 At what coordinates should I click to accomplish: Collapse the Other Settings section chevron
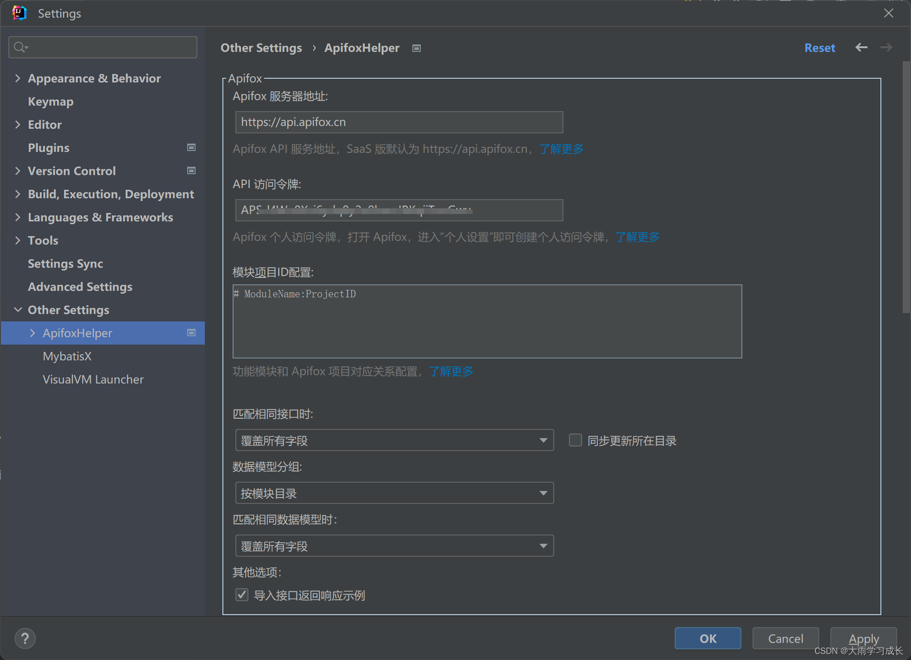[18, 309]
